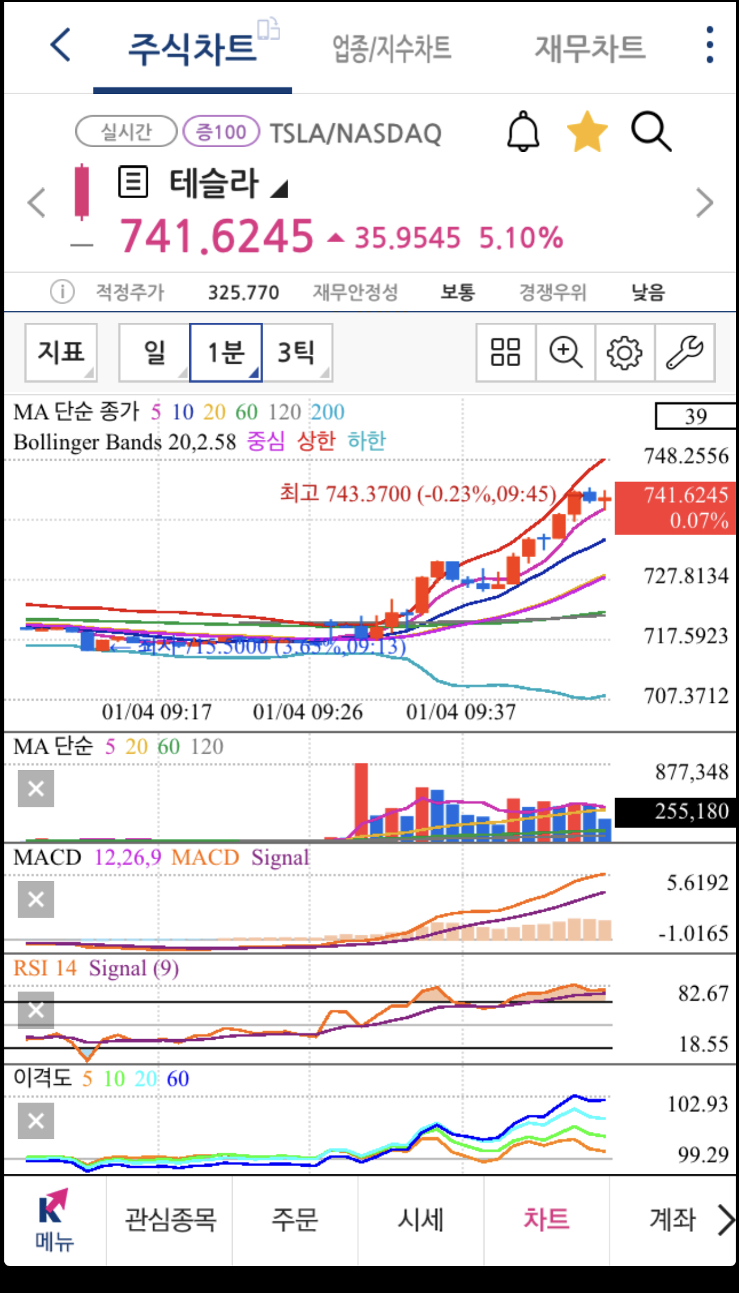Go back using the top-left arrow
The image size is (739, 1293).
pos(60,45)
